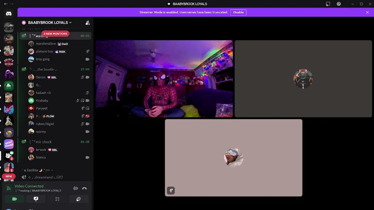
Task: Dismiss the Streamer Mode banner
Action: tap(367, 12)
